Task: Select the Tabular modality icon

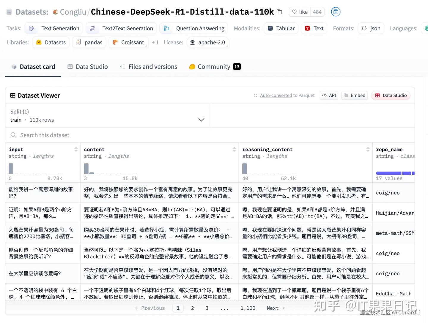Action: coord(270,28)
